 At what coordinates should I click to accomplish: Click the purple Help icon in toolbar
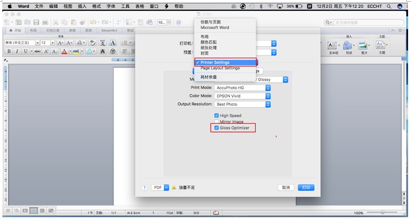178,22
